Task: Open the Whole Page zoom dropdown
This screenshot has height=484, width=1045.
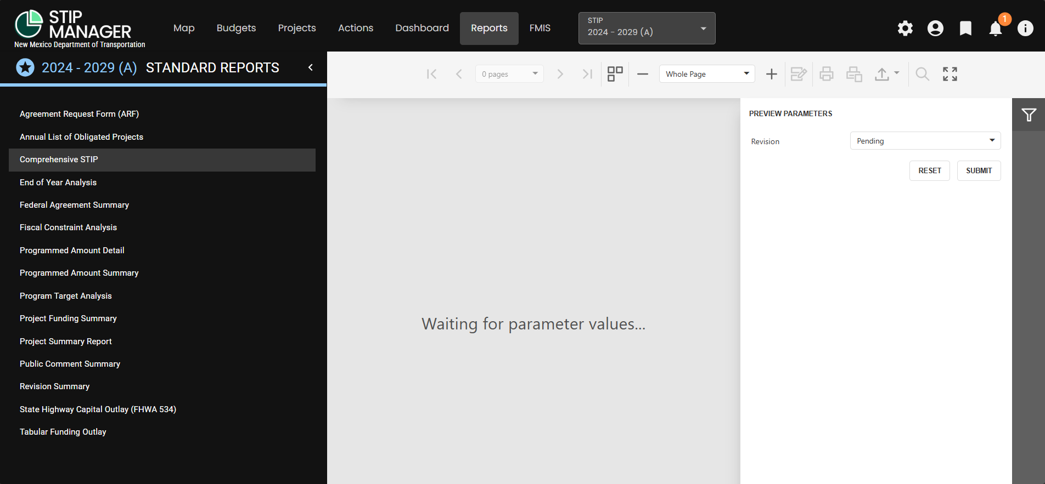Action: [x=707, y=74]
